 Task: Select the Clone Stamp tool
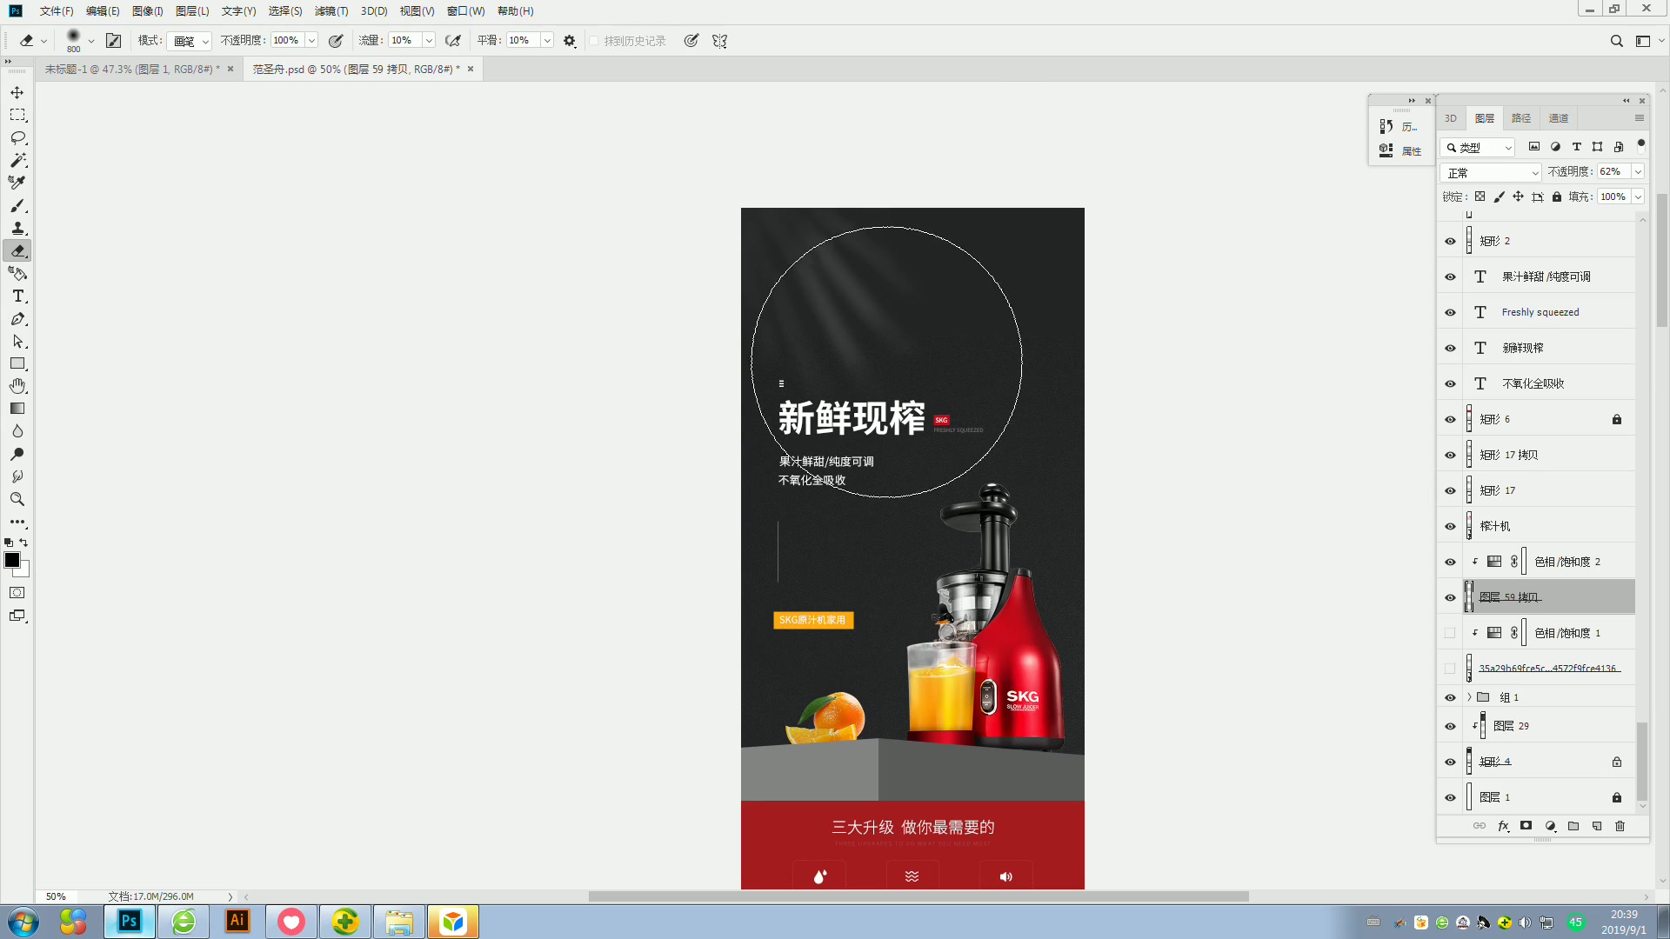coord(17,228)
